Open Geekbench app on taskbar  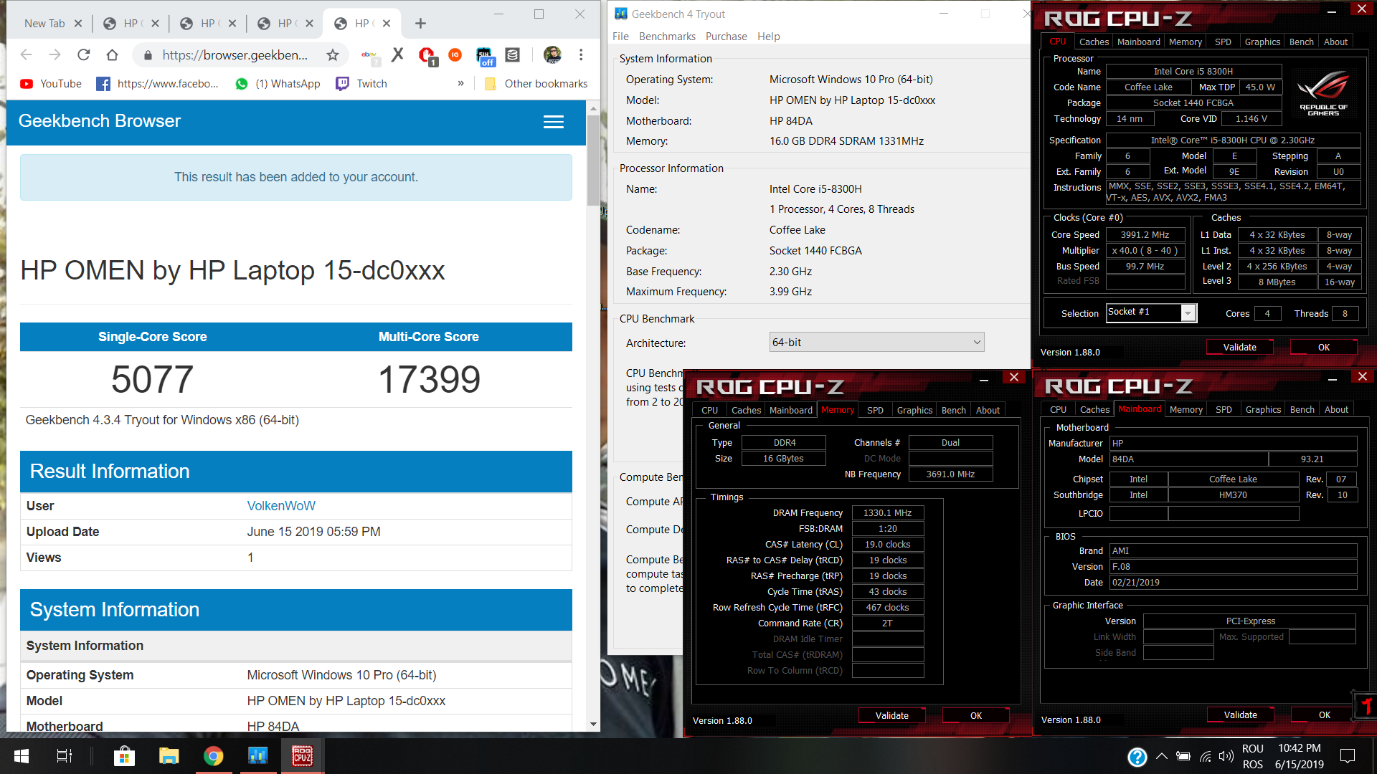[x=257, y=756]
